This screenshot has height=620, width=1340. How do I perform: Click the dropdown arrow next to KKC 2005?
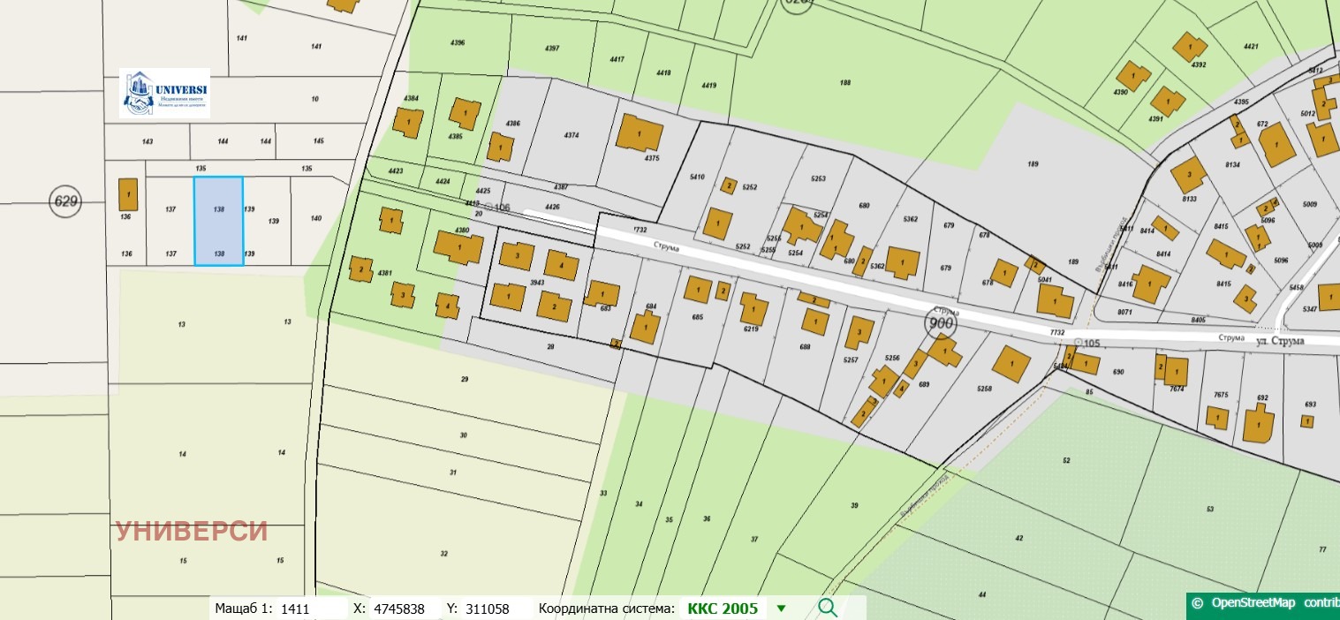coord(781,609)
